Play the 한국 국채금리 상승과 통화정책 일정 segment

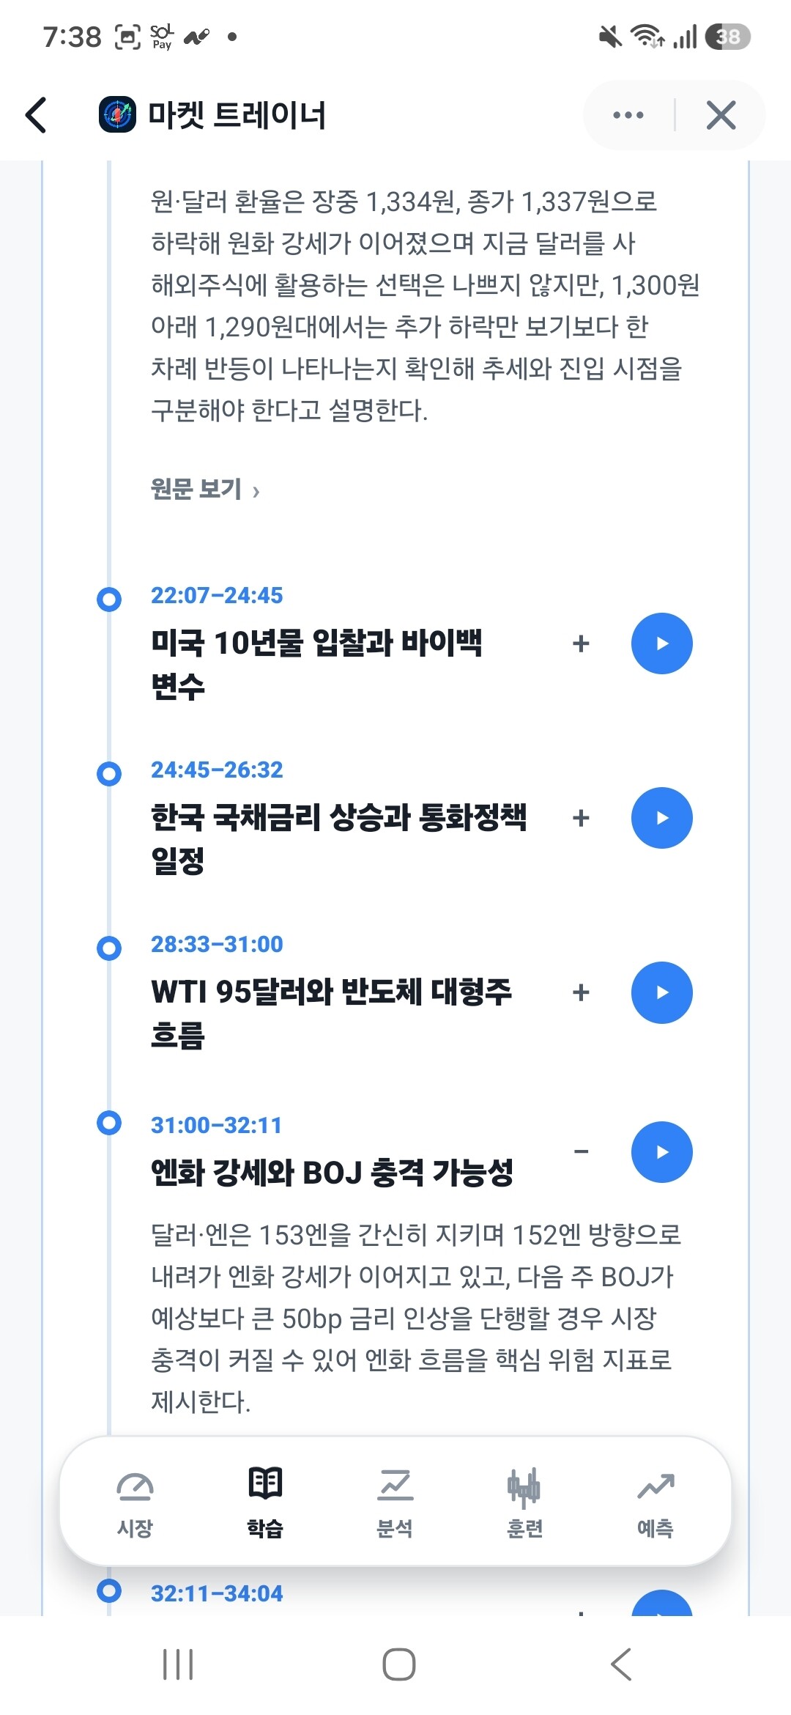(x=662, y=818)
